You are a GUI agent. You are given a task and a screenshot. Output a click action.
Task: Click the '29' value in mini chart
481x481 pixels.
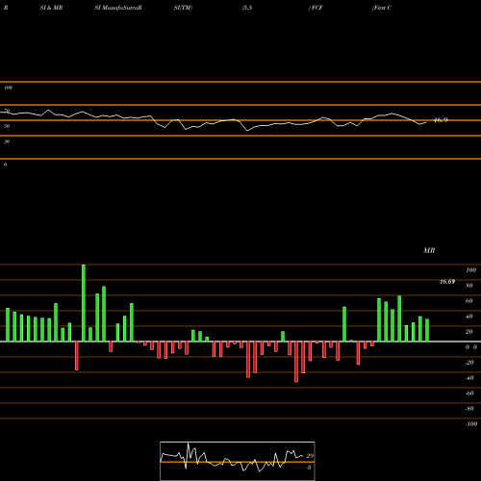click(x=310, y=456)
